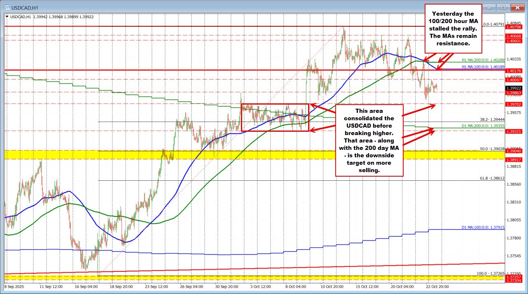The height and width of the screenshot is (294, 528).
Task: Click the 1.39702 red price label
Action: click(514, 105)
